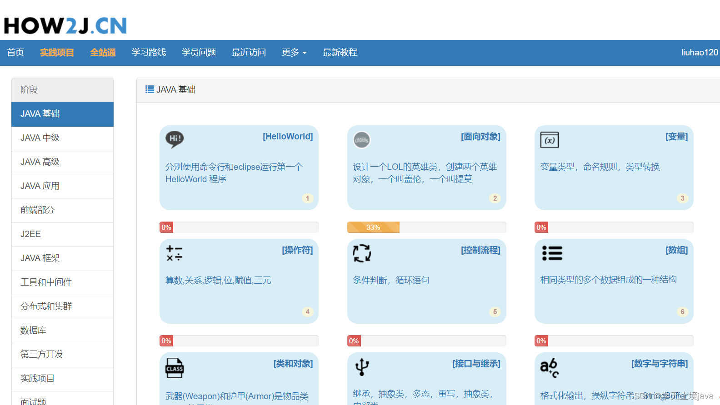Open 最近访问 in the navbar
The width and height of the screenshot is (720, 405).
[x=249, y=53]
